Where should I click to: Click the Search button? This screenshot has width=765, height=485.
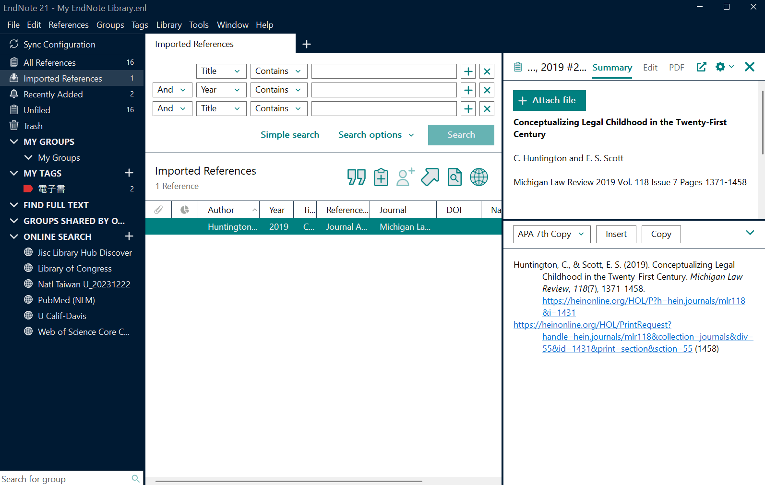coord(461,135)
